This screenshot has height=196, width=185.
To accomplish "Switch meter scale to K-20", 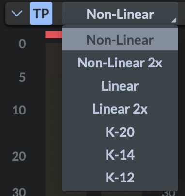I will coord(120,132).
